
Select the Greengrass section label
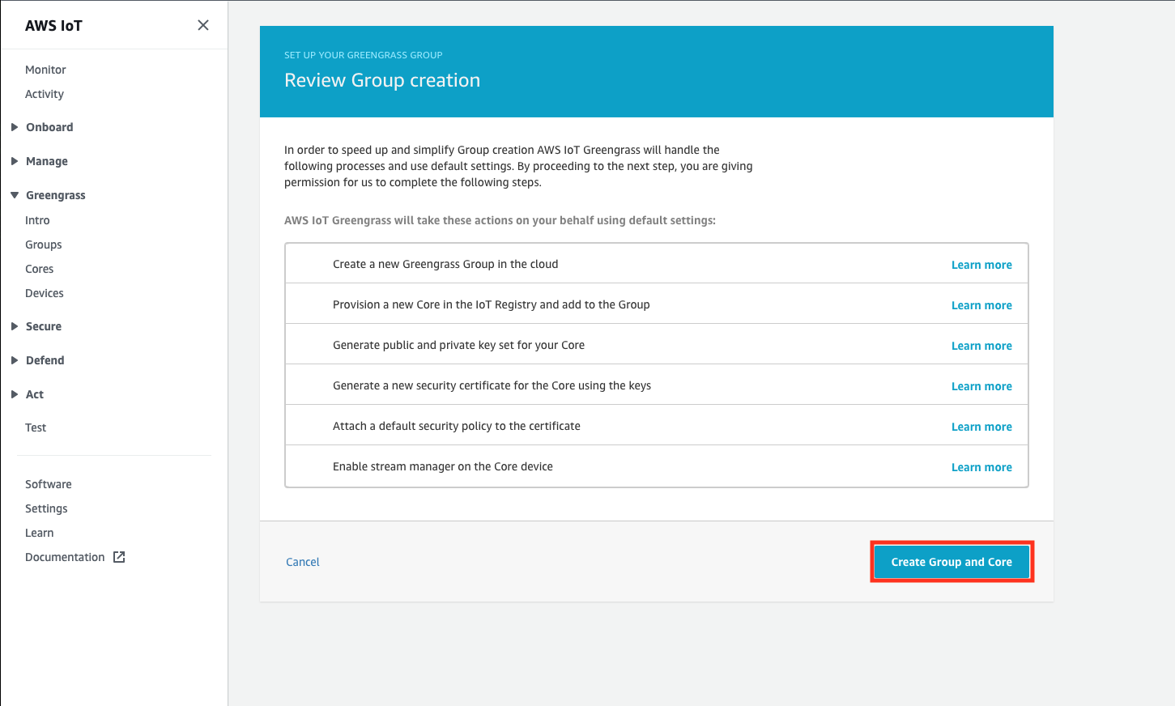pos(56,195)
